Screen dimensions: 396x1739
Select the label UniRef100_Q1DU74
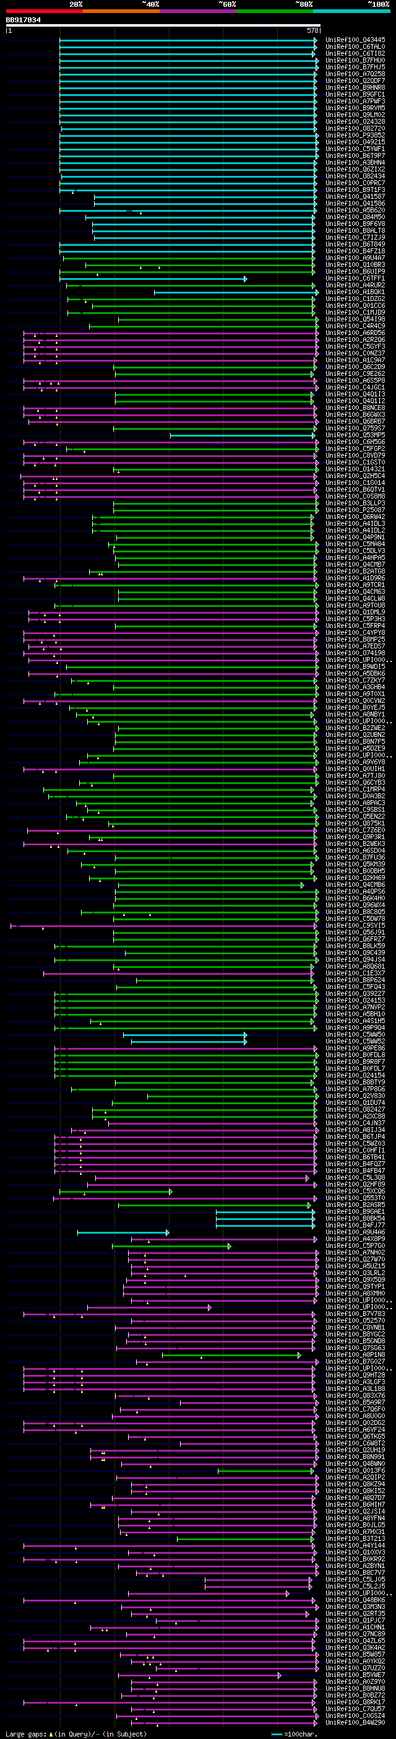tap(356, 1102)
